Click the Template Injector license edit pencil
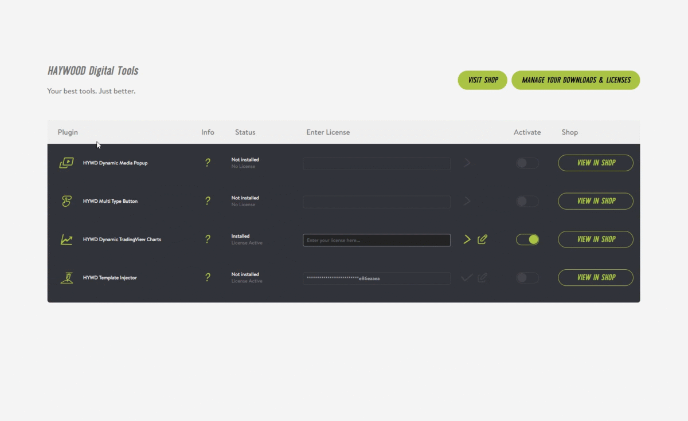The height and width of the screenshot is (421, 688). [x=482, y=278]
